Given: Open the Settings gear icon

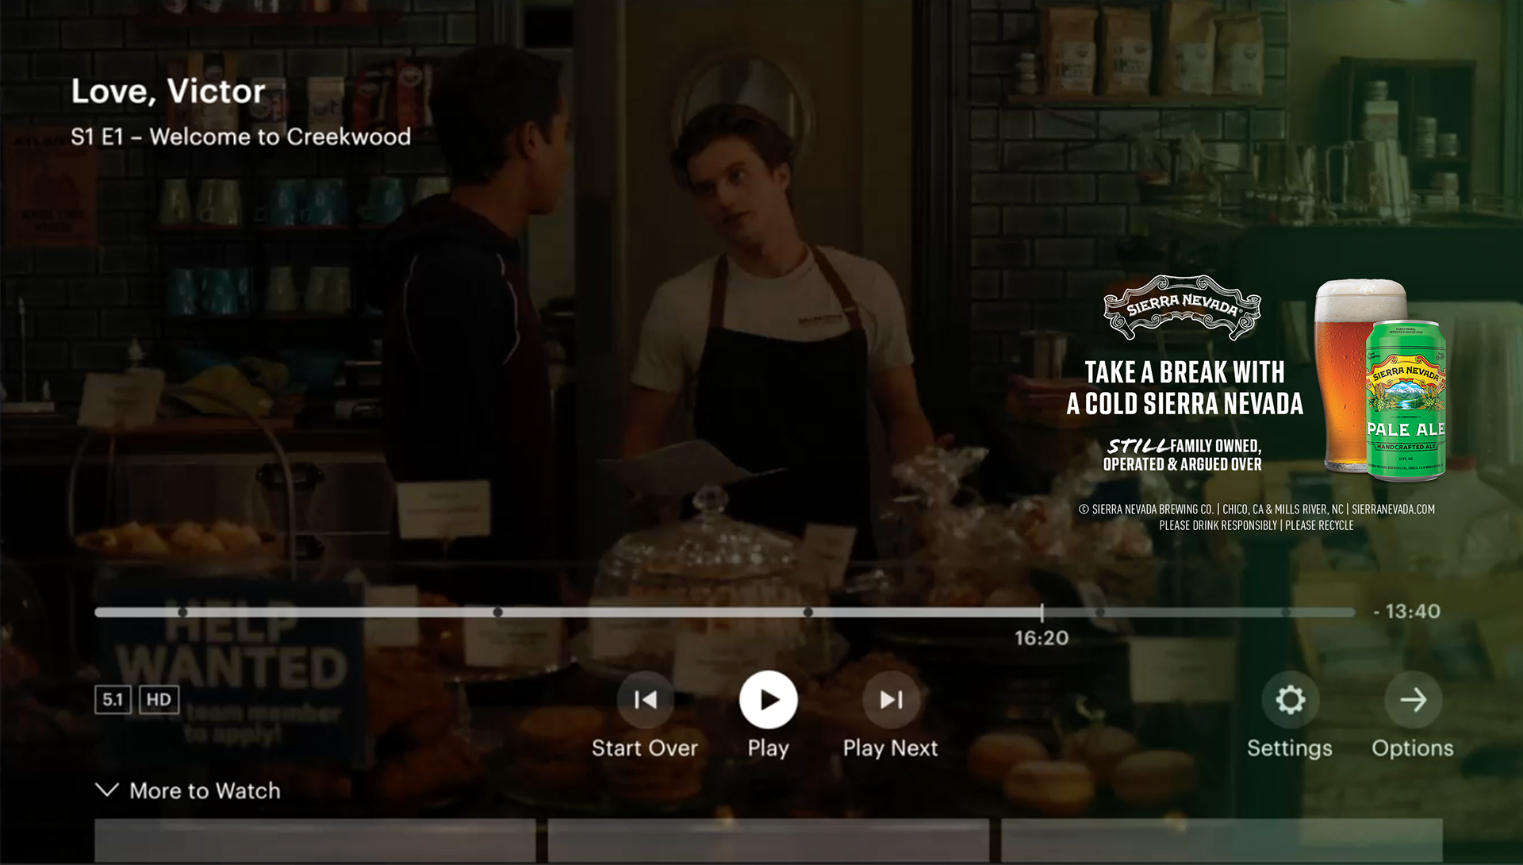Looking at the screenshot, I should point(1290,699).
